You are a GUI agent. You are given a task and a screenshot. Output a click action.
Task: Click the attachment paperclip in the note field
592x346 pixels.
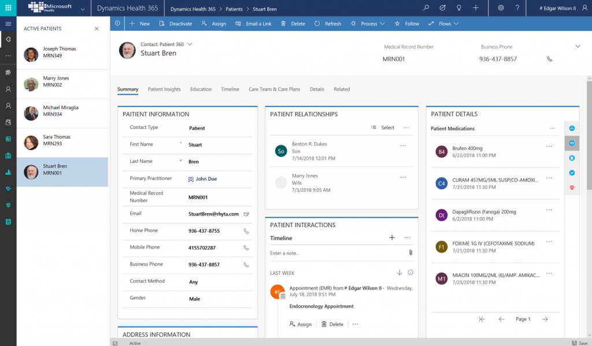[x=410, y=253]
